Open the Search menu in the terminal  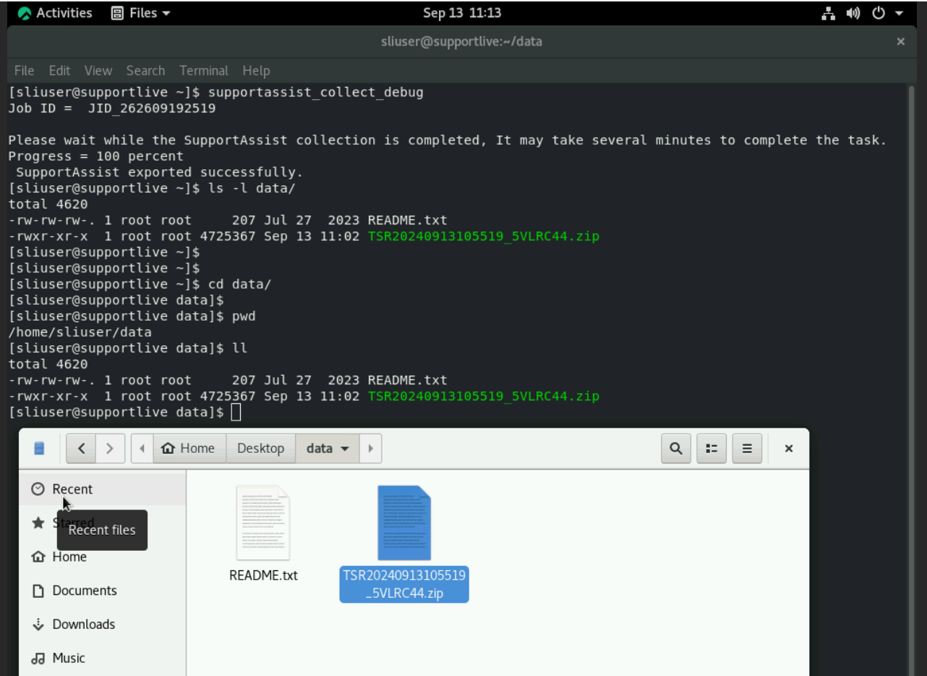(145, 70)
